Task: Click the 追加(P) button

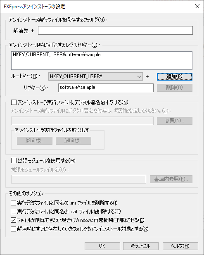Action: click(175, 76)
